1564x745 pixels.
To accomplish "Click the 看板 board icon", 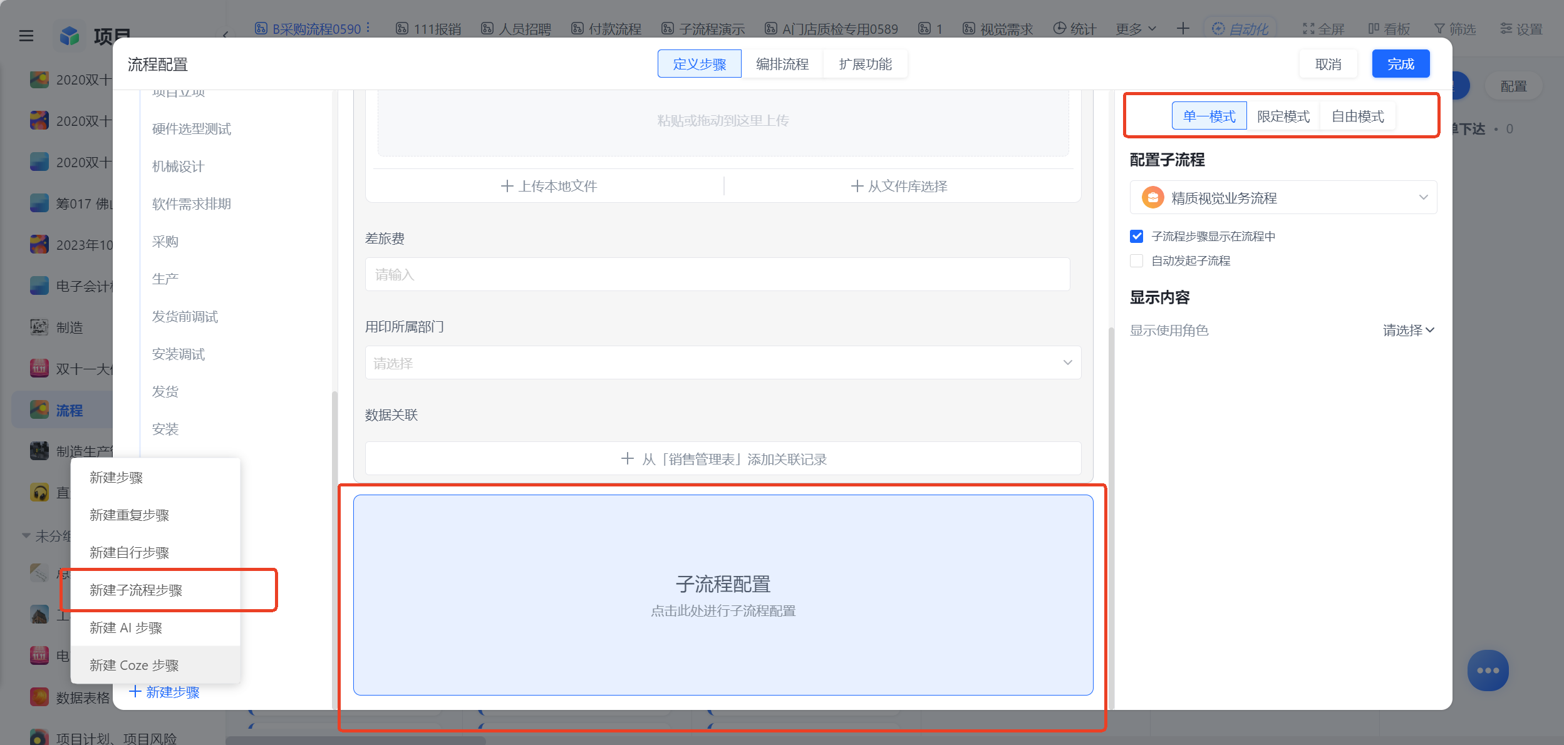I will pyautogui.click(x=1374, y=29).
